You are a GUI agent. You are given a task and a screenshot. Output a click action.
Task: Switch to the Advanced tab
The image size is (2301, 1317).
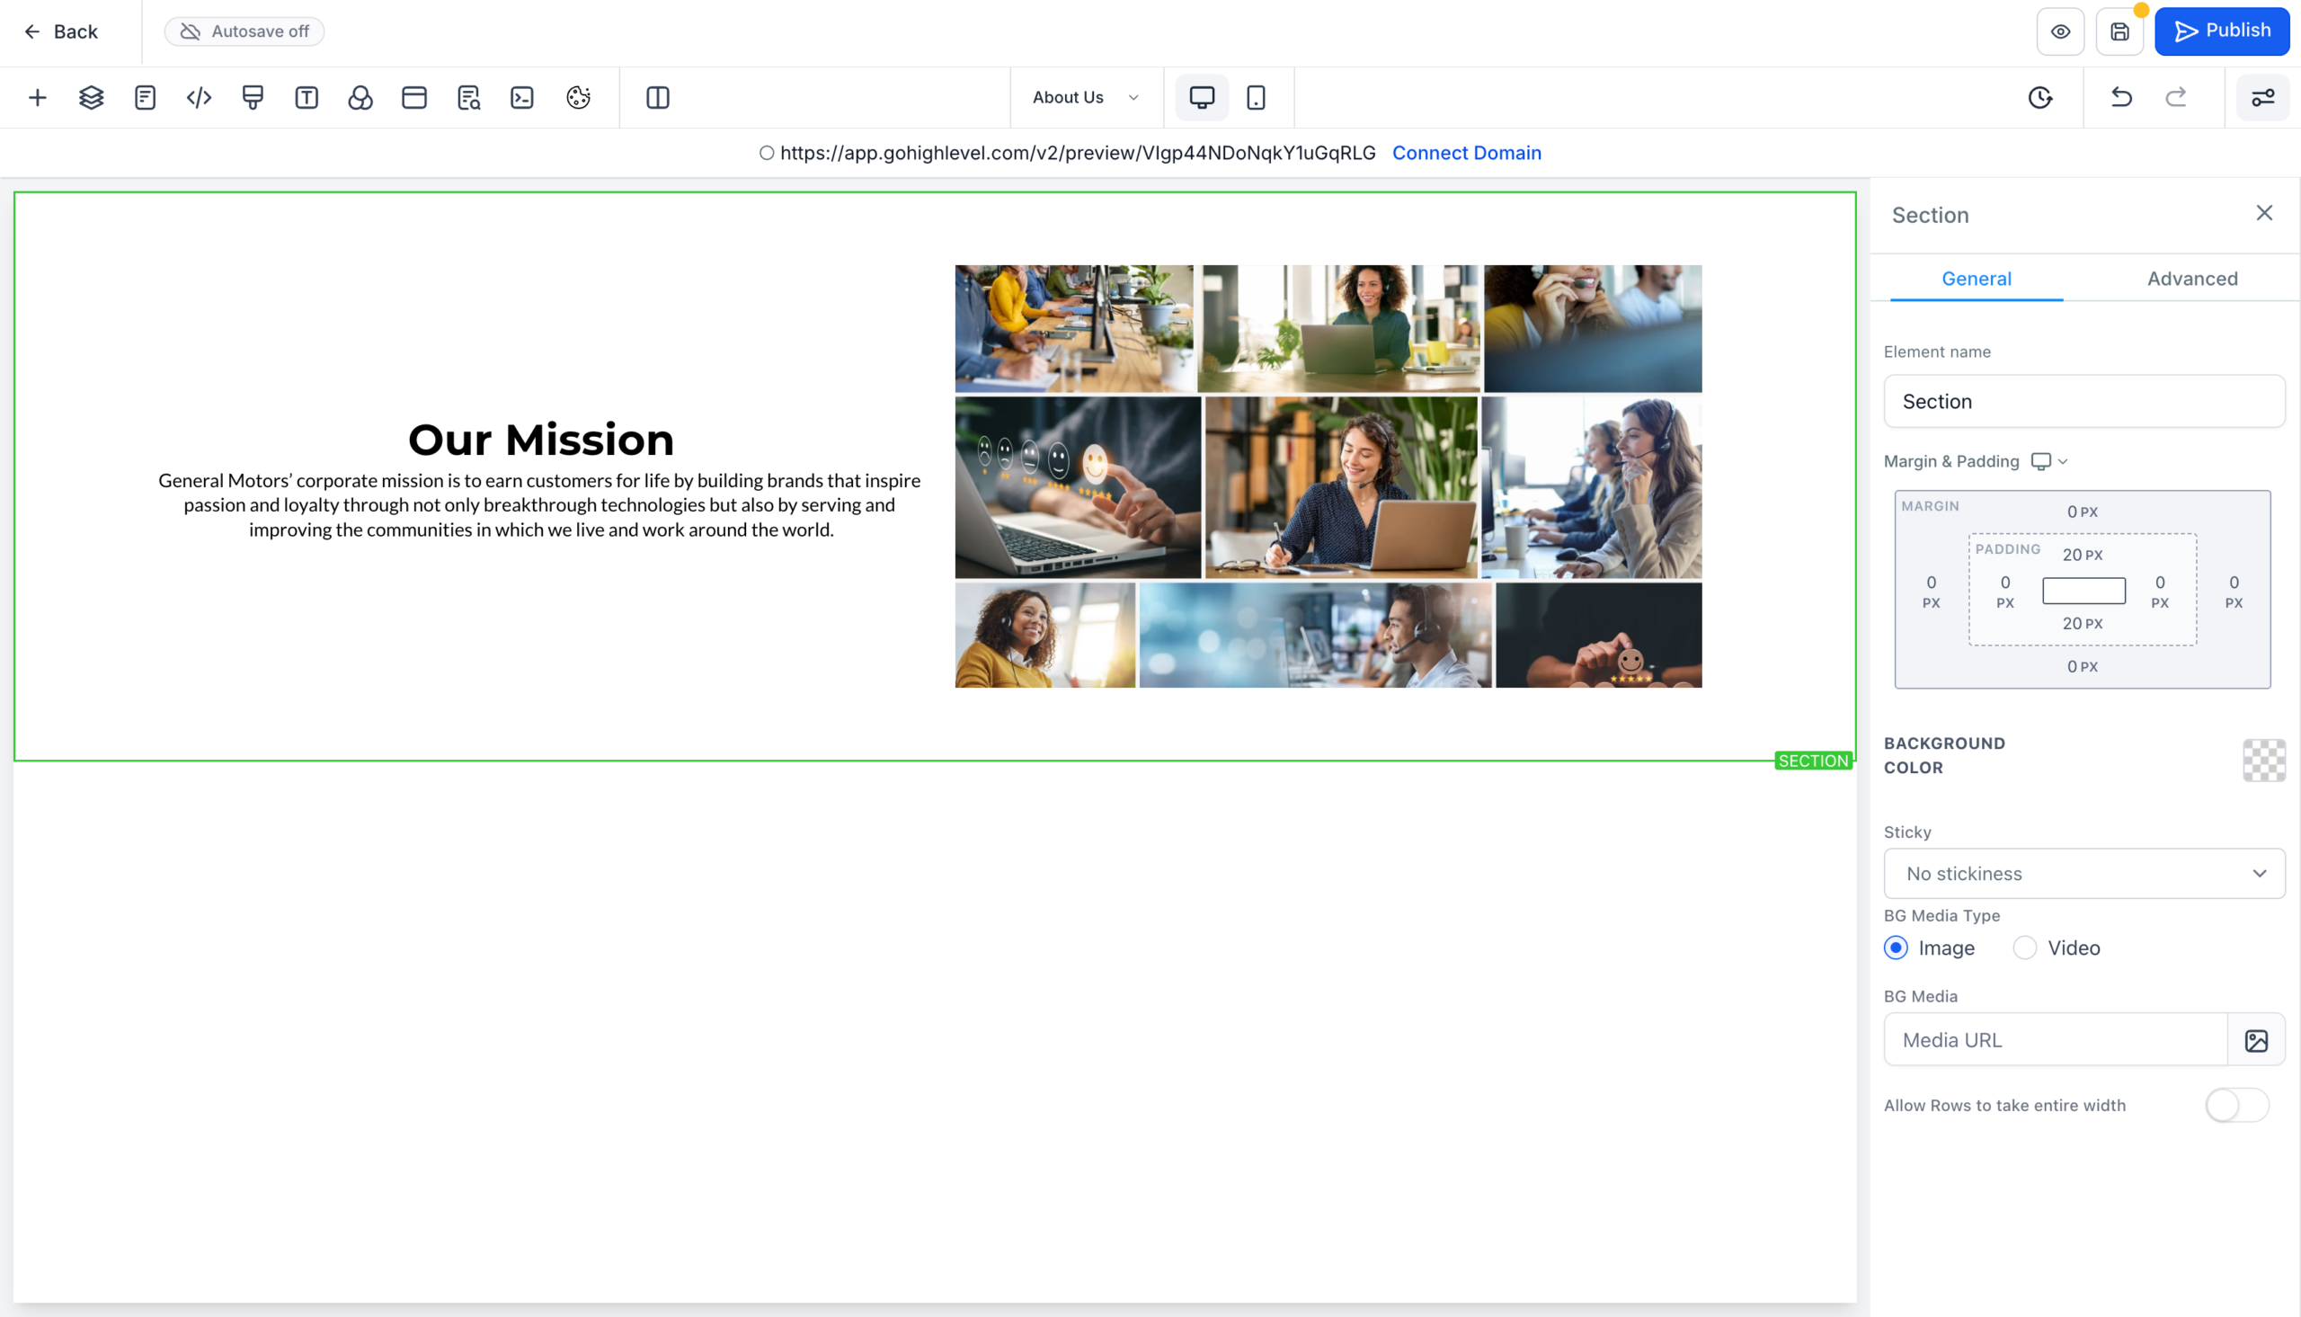coord(2192,279)
